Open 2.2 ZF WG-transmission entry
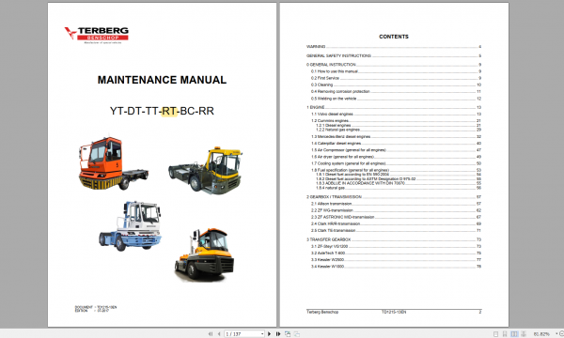This screenshot has height=338, width=564. [x=396, y=210]
